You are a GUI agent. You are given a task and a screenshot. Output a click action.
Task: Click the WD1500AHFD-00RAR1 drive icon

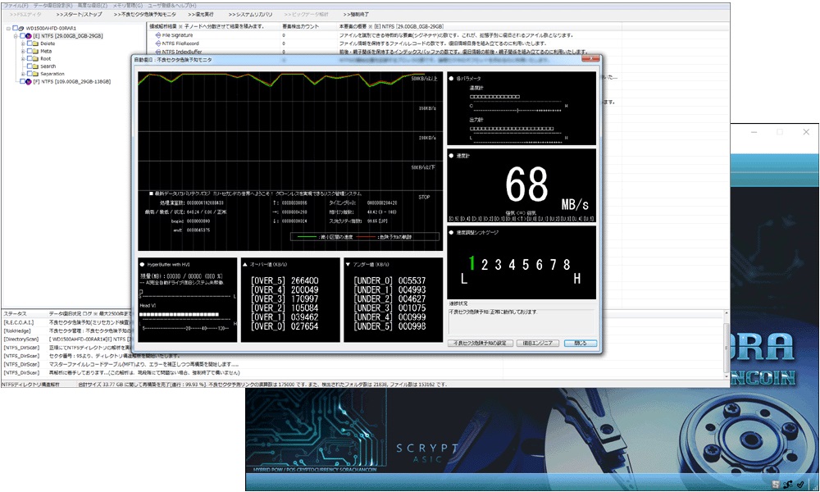click(21, 28)
